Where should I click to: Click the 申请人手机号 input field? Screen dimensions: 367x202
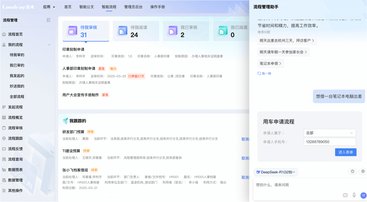tap(329, 142)
